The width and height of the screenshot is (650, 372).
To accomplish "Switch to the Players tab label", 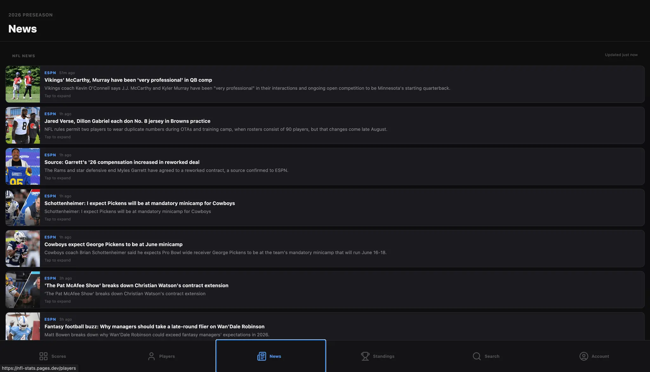I will 167,356.
